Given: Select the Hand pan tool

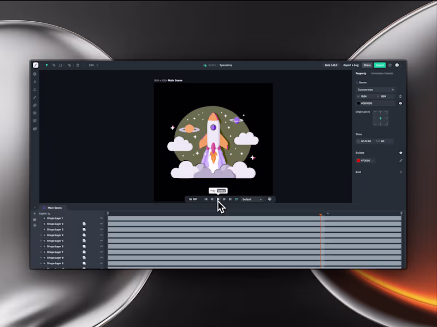Looking at the screenshot, I should 78,65.
